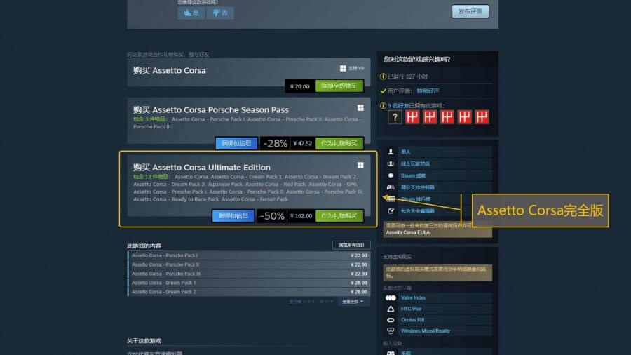
Task: Open Assetto Corsa - Dream Pack 1 row
Action: (x=249, y=283)
